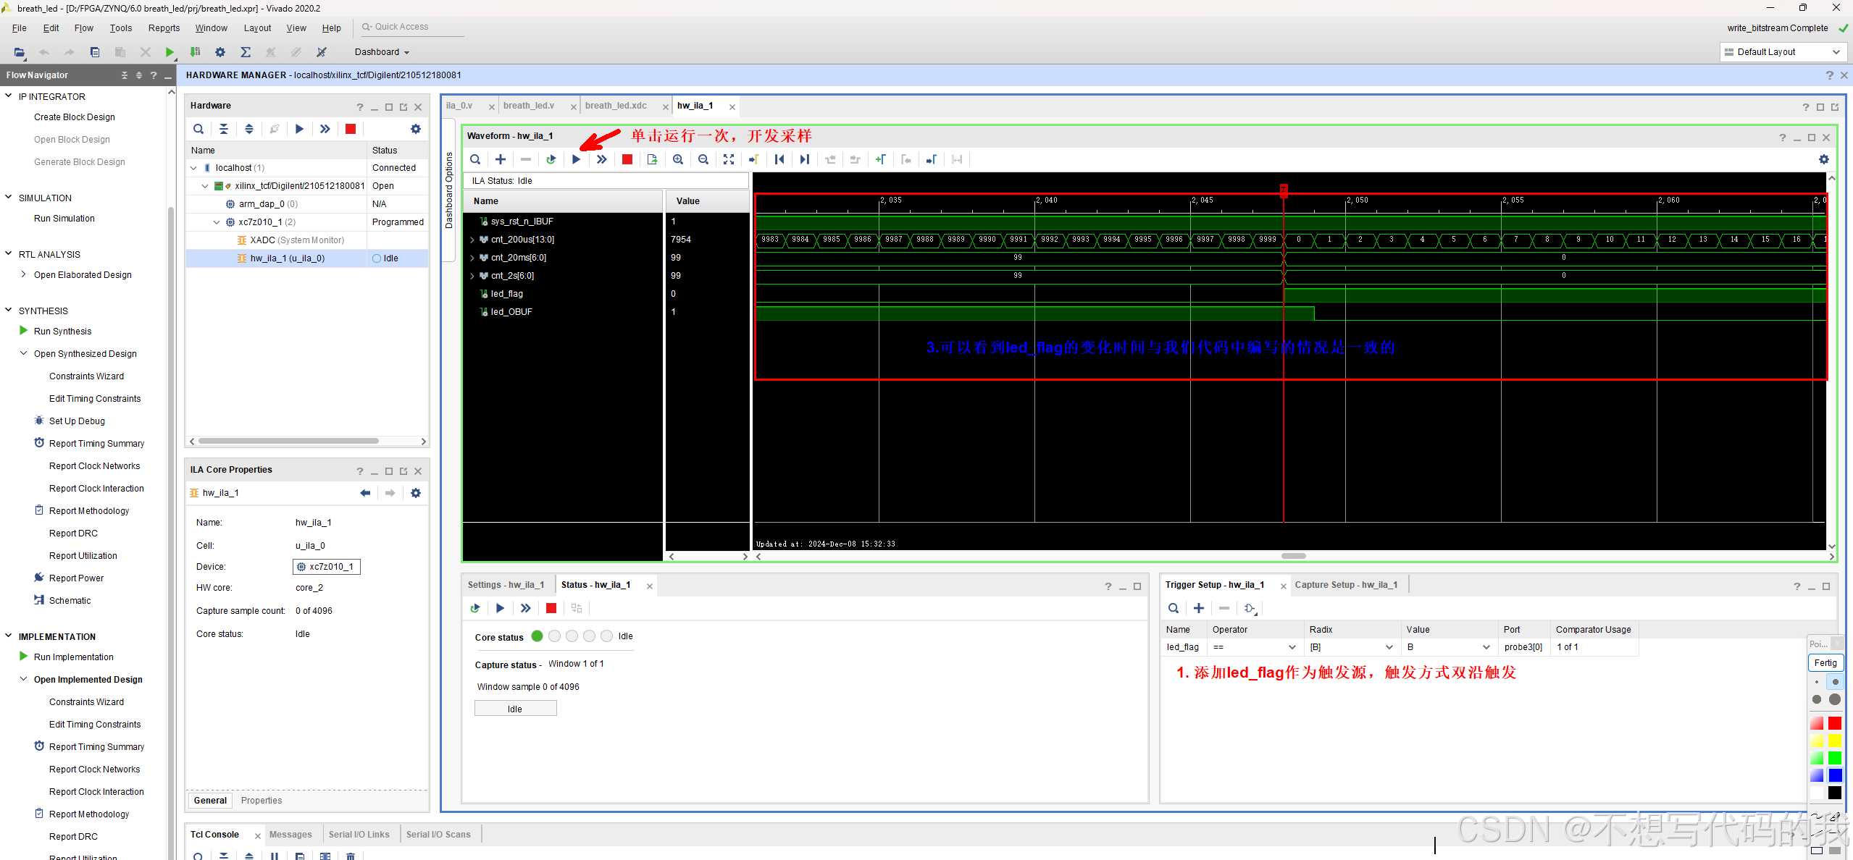Switch to Capture Setup - hw_ila_1 tab
Screen dimensions: 1853x860
[1346, 585]
